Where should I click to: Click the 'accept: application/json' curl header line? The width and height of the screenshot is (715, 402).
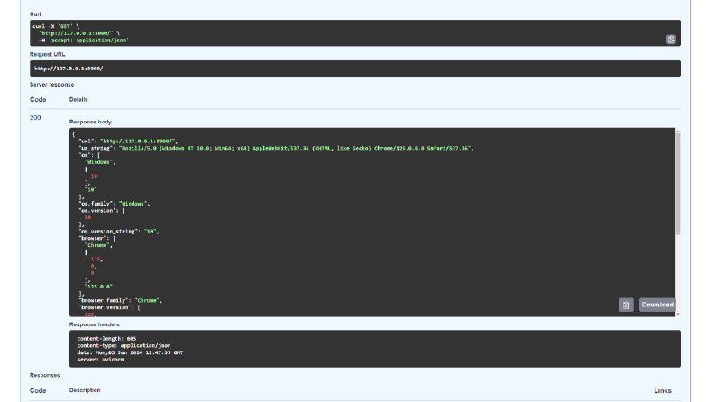(84, 40)
